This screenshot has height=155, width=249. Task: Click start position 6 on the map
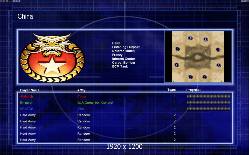click(x=205, y=77)
